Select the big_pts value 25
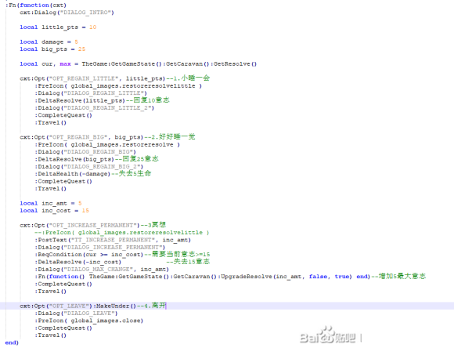Screen dimensions: 454x348 [81, 49]
